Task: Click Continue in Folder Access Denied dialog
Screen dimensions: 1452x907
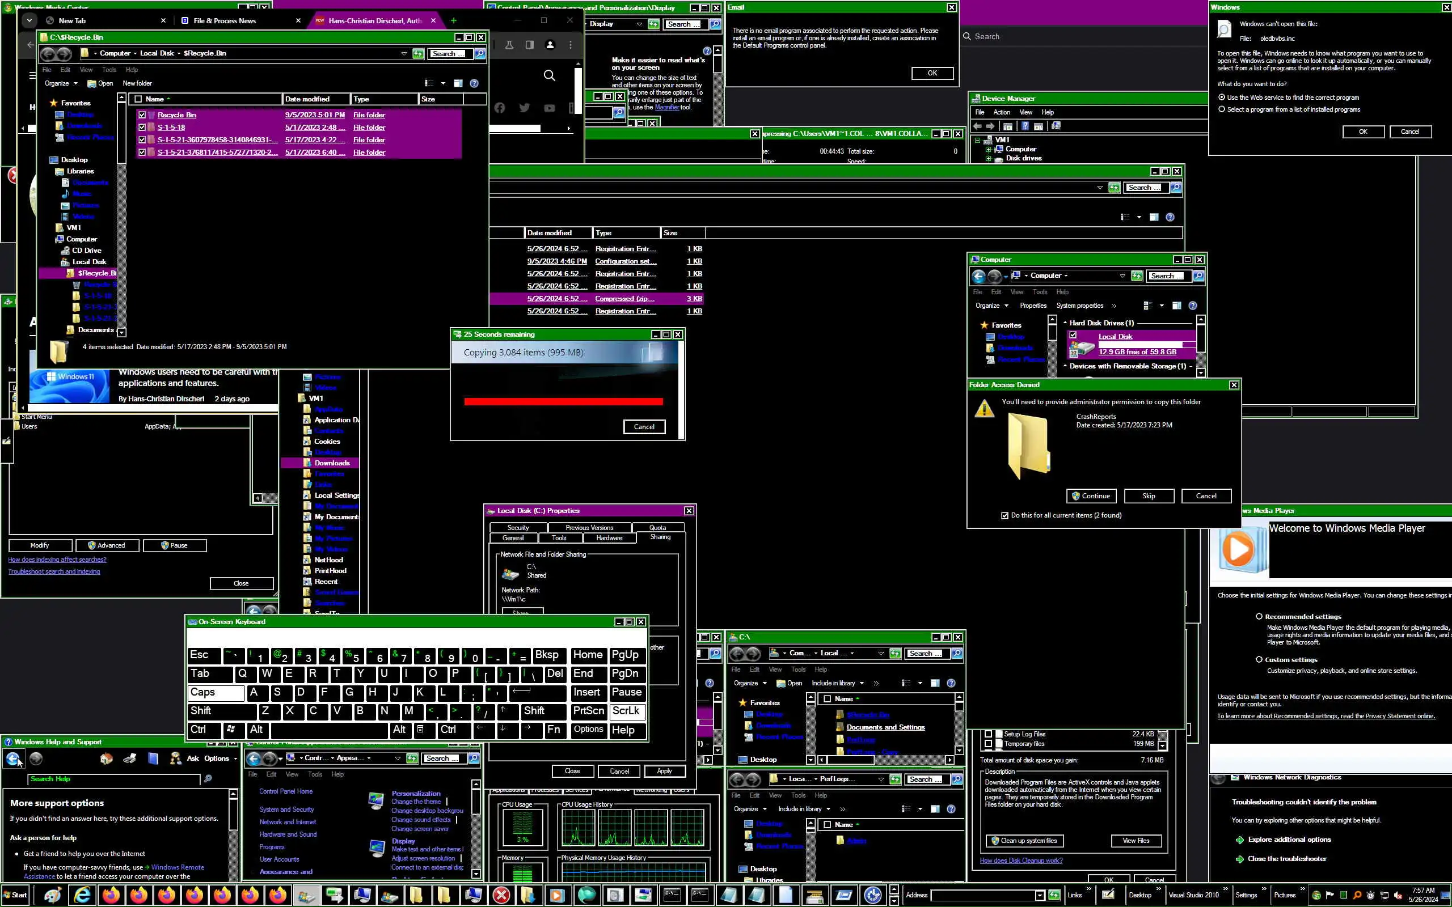Action: tap(1091, 496)
